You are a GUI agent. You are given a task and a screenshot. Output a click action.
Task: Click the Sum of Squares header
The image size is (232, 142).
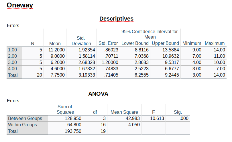click(65, 109)
